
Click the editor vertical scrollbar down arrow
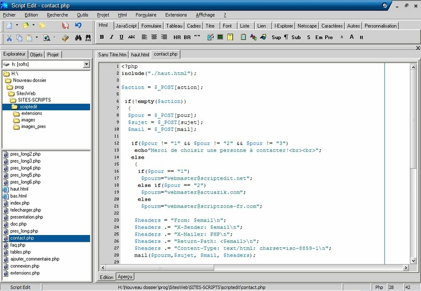[x=413, y=261]
